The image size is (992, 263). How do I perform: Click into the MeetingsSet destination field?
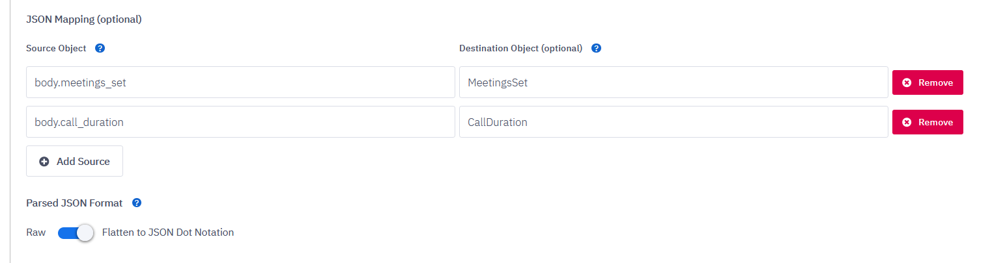tap(673, 82)
